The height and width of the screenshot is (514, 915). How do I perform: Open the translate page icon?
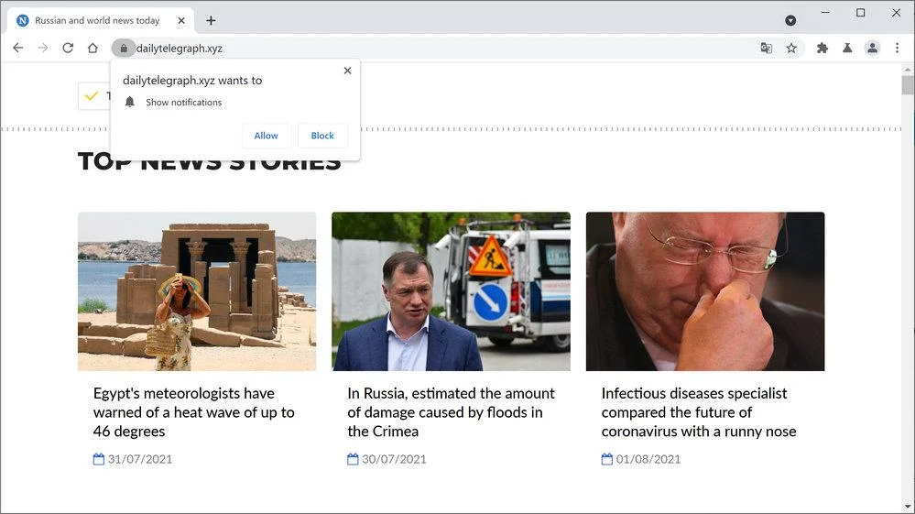click(x=767, y=48)
